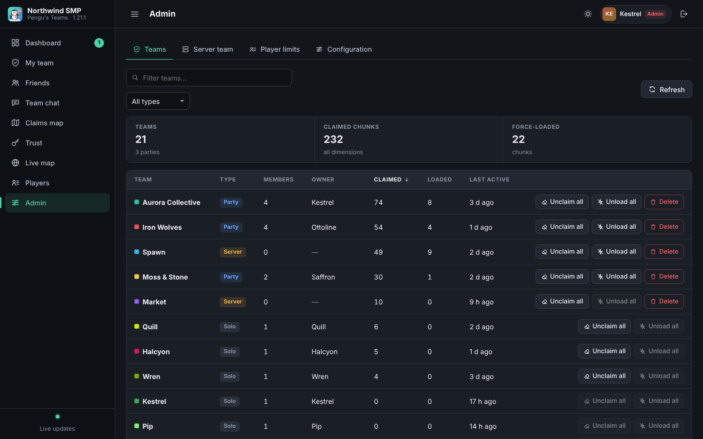Delete the Aurora Collective team
703x439 pixels.
664,202
